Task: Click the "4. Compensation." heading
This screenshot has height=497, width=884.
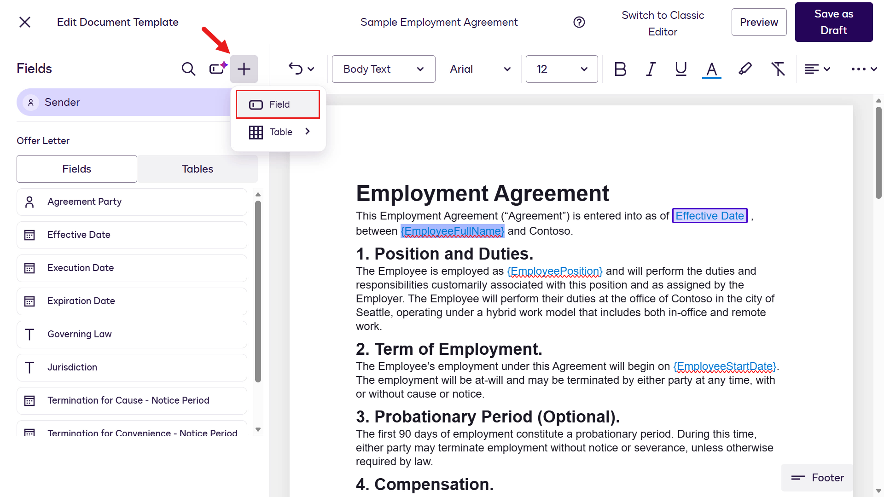Action: tap(425, 485)
